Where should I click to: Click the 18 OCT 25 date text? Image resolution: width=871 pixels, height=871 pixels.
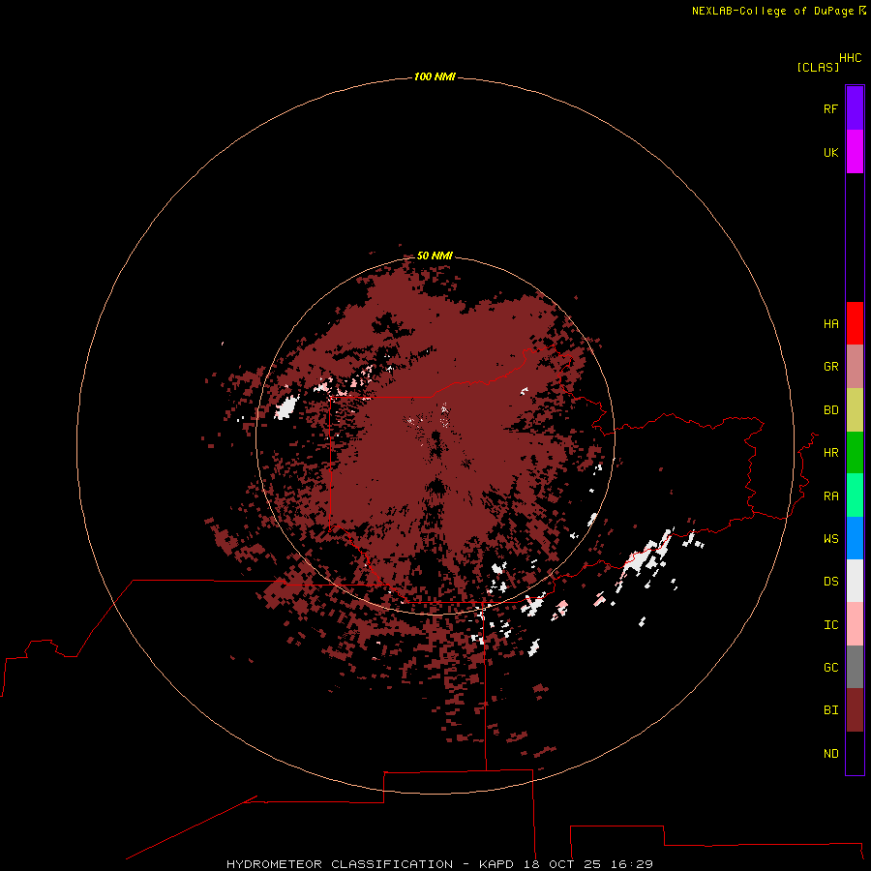click(x=562, y=864)
